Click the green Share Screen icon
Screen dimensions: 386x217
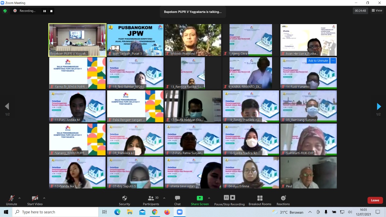pos(200,198)
